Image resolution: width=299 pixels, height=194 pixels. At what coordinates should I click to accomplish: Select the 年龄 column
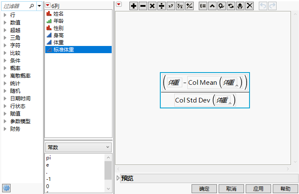coord(78,21)
